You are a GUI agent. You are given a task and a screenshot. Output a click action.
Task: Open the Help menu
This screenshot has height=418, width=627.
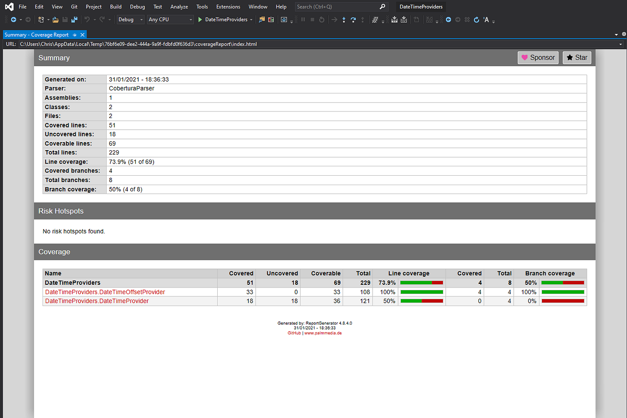pyautogui.click(x=281, y=7)
